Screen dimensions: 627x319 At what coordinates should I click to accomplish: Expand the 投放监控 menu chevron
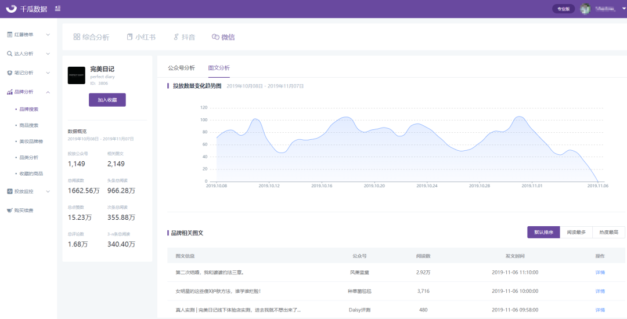[48, 191]
